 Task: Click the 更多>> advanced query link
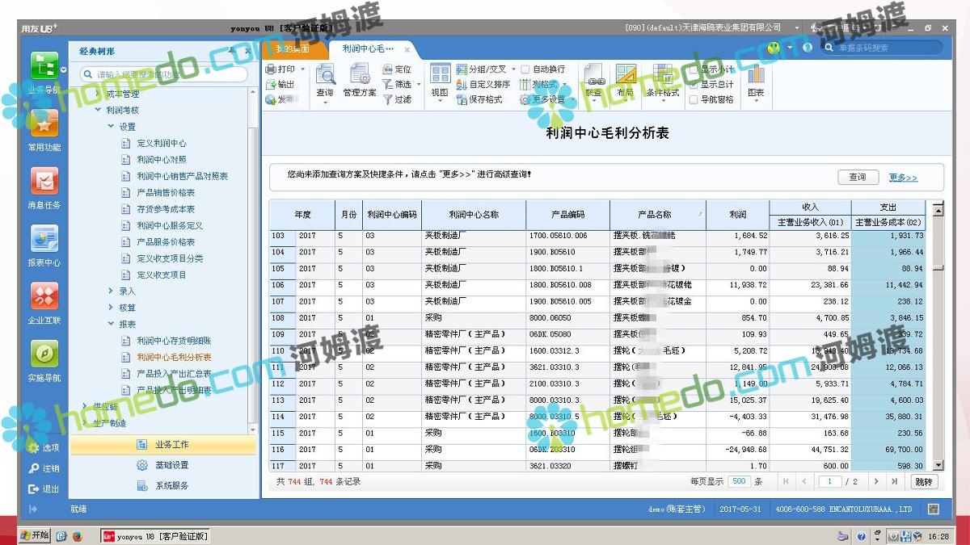coord(903,178)
